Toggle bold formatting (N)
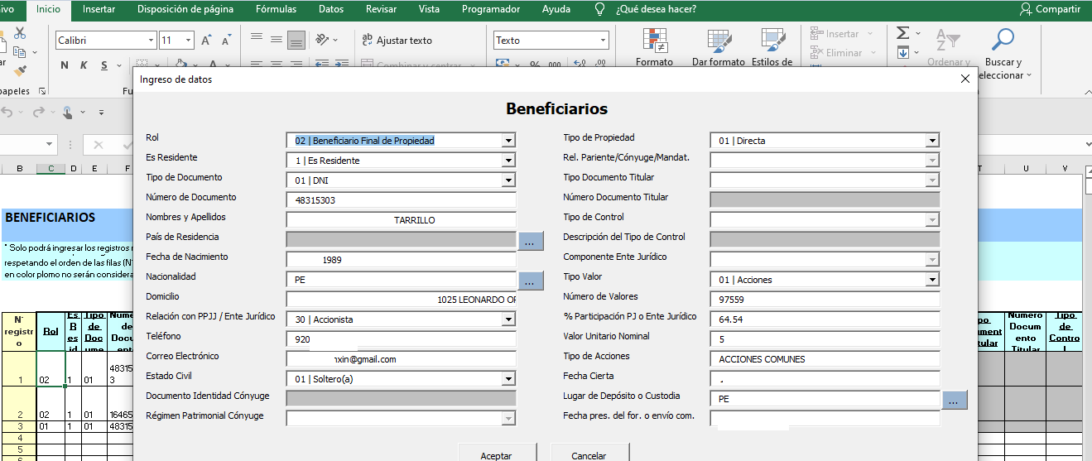 (65, 65)
